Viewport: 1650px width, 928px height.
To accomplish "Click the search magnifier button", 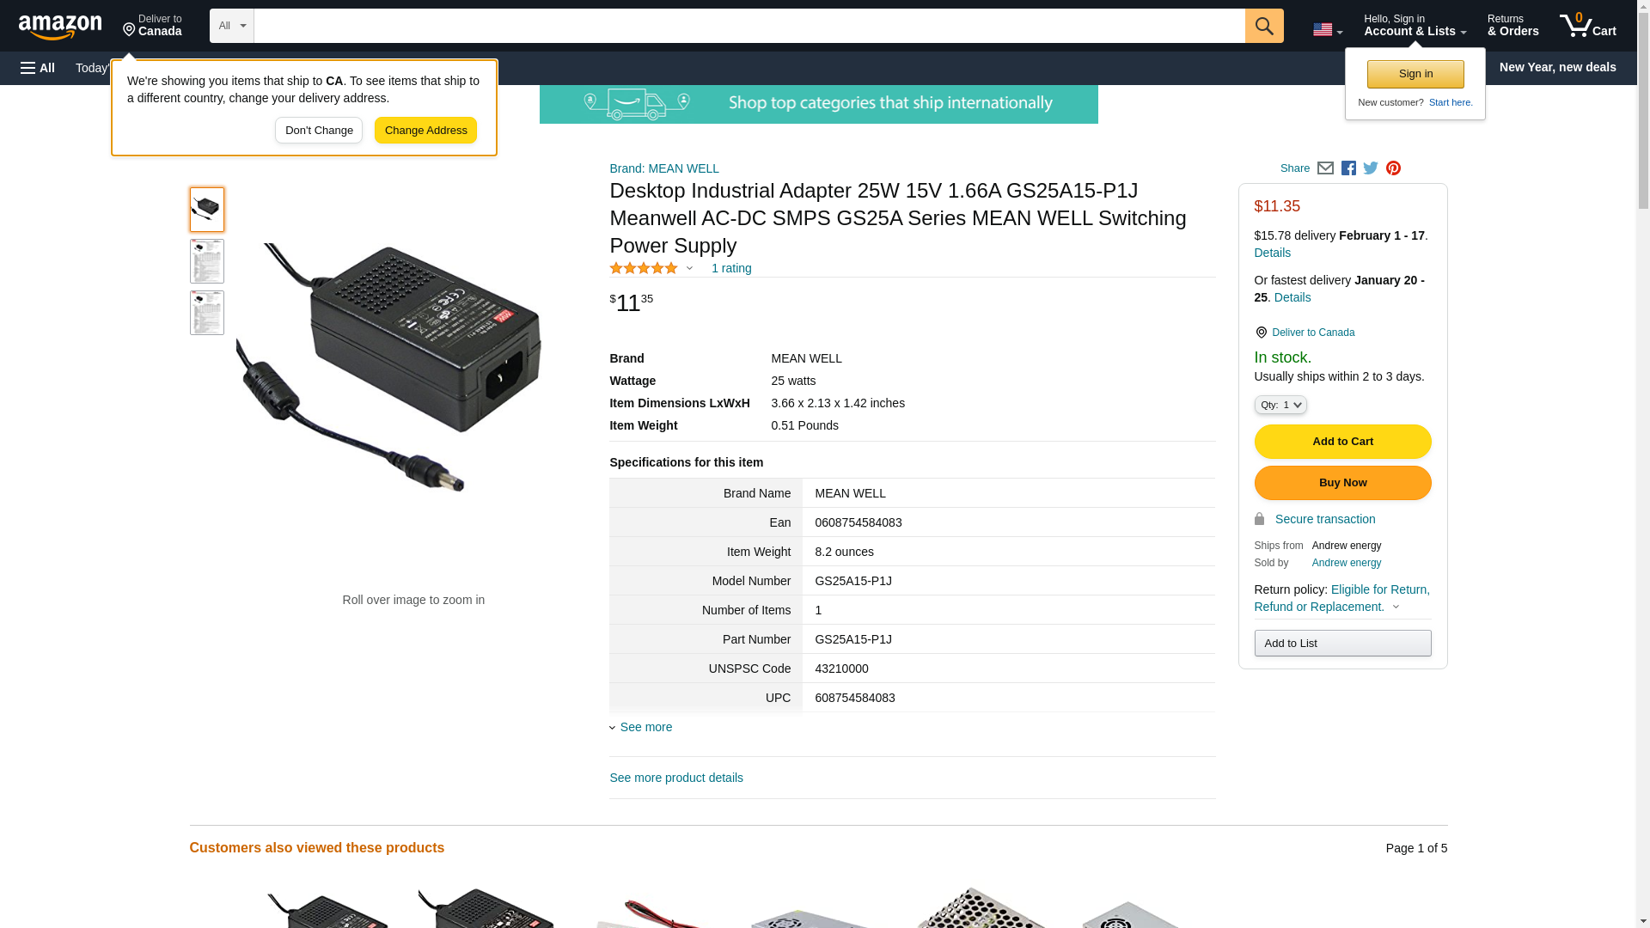I will (x=1263, y=26).
